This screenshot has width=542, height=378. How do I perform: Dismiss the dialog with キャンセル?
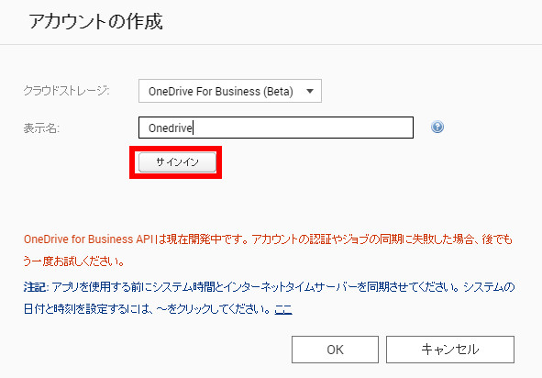pyautogui.click(x=450, y=350)
